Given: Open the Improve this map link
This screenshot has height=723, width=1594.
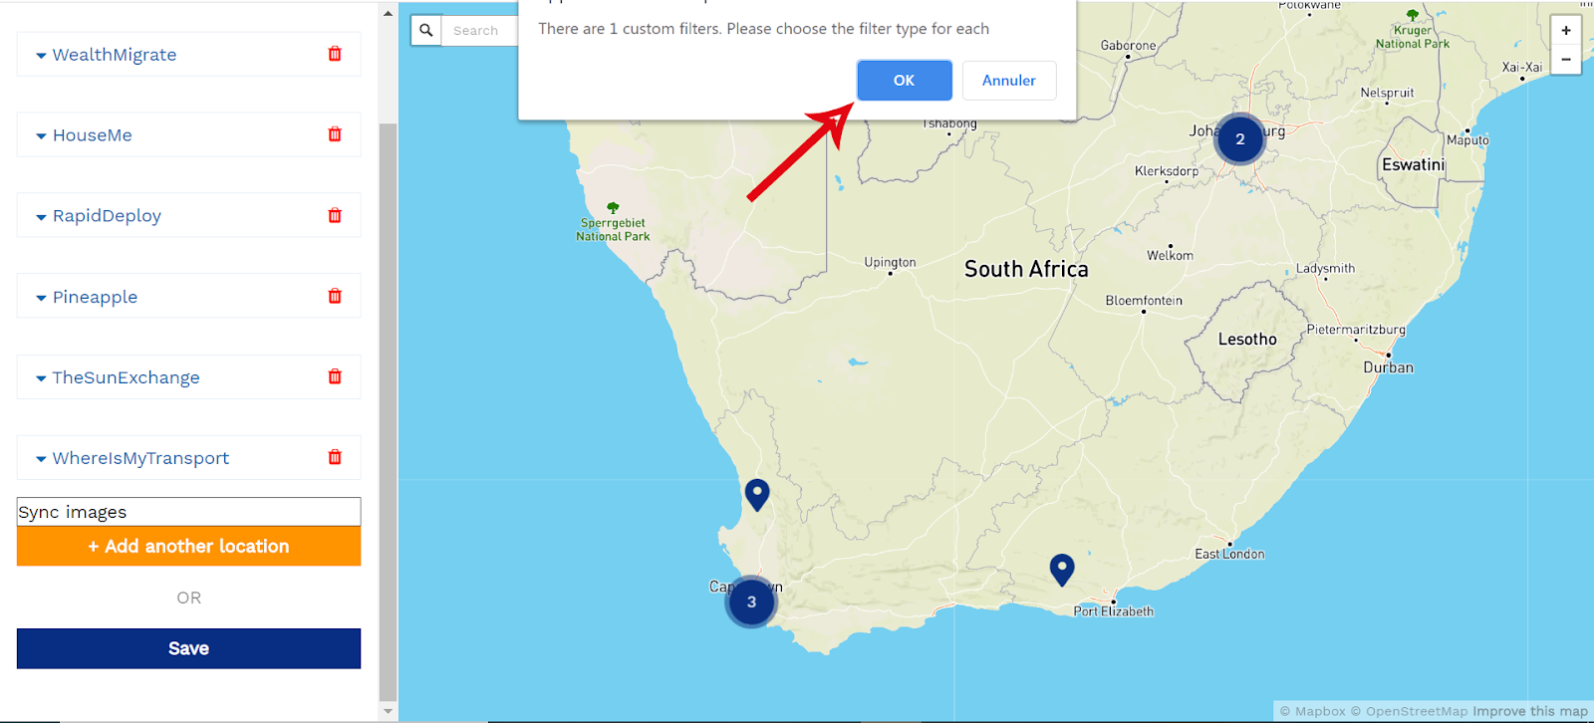Looking at the screenshot, I should 1530,711.
